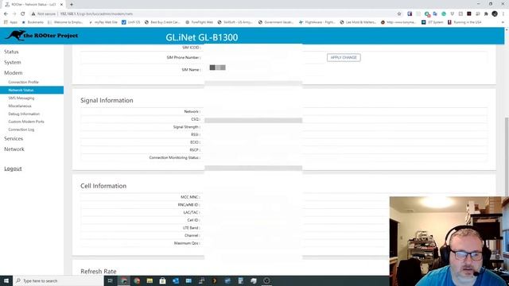This screenshot has height=286, width=509.
Task: Open the Bookmarks folder in bookmarks bar
Action: click(33, 22)
